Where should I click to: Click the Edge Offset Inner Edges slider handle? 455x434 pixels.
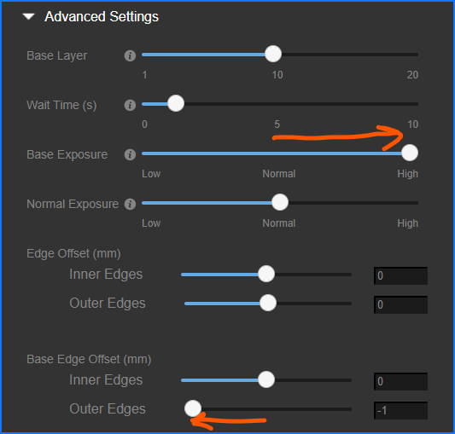[266, 274]
